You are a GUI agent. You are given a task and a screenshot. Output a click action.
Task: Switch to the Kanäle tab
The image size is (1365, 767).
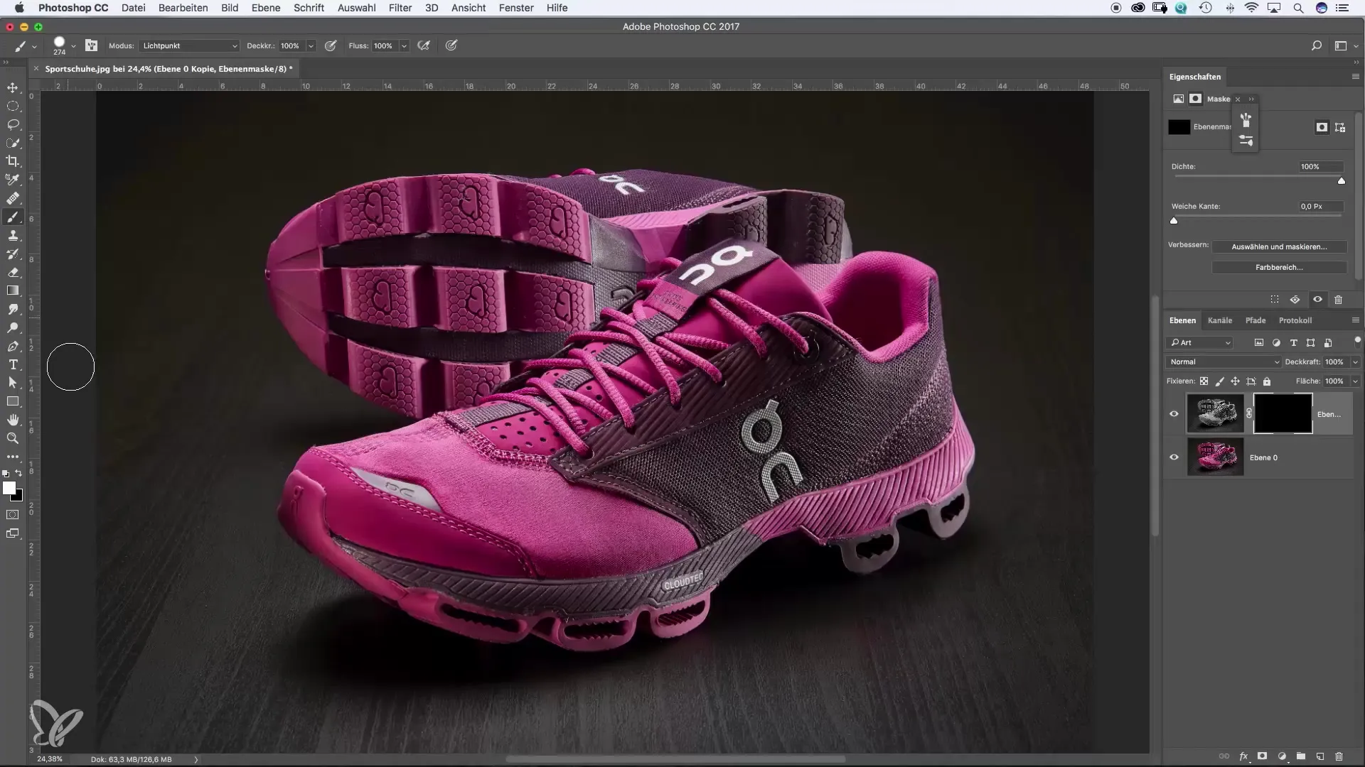pos(1220,320)
